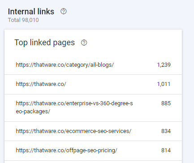Select the 885 internal links count
Screen dimensions: 194x163
point(166,103)
